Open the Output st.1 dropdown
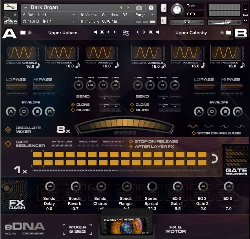250x239 pixels. click(73, 14)
